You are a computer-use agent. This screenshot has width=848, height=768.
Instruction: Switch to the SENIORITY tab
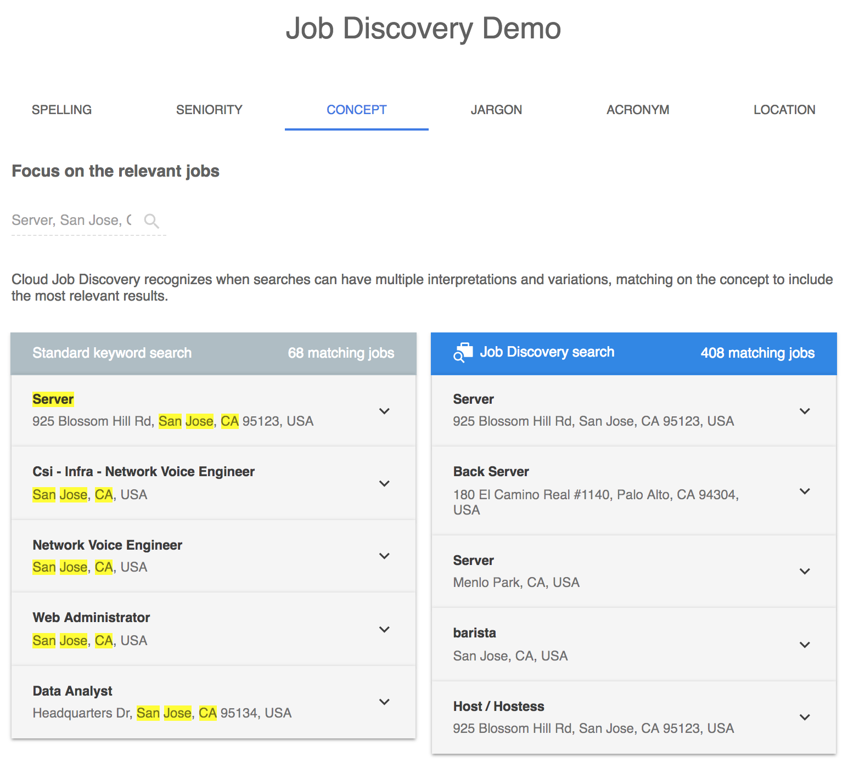[209, 110]
